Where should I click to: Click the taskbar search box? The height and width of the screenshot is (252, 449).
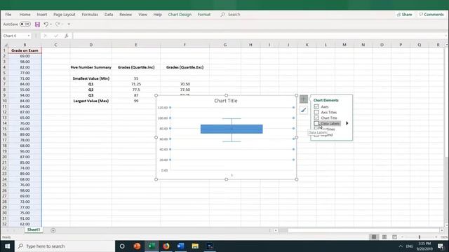pos(65,246)
